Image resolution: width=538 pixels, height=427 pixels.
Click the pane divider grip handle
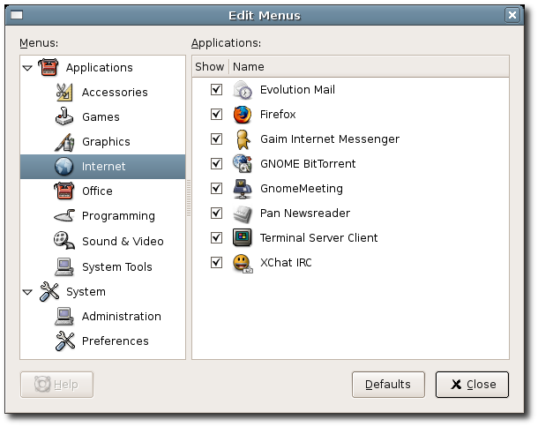(189, 198)
